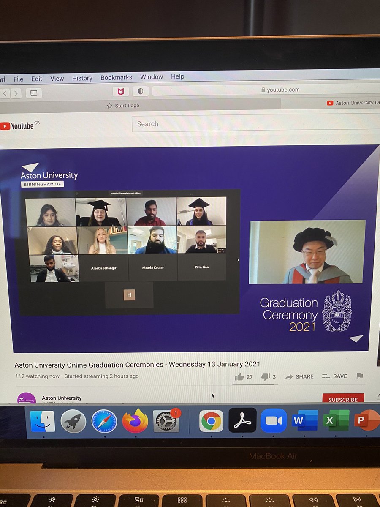Switch to the Start Page tab
Viewport: 380px width, 507px height.
[x=123, y=106]
